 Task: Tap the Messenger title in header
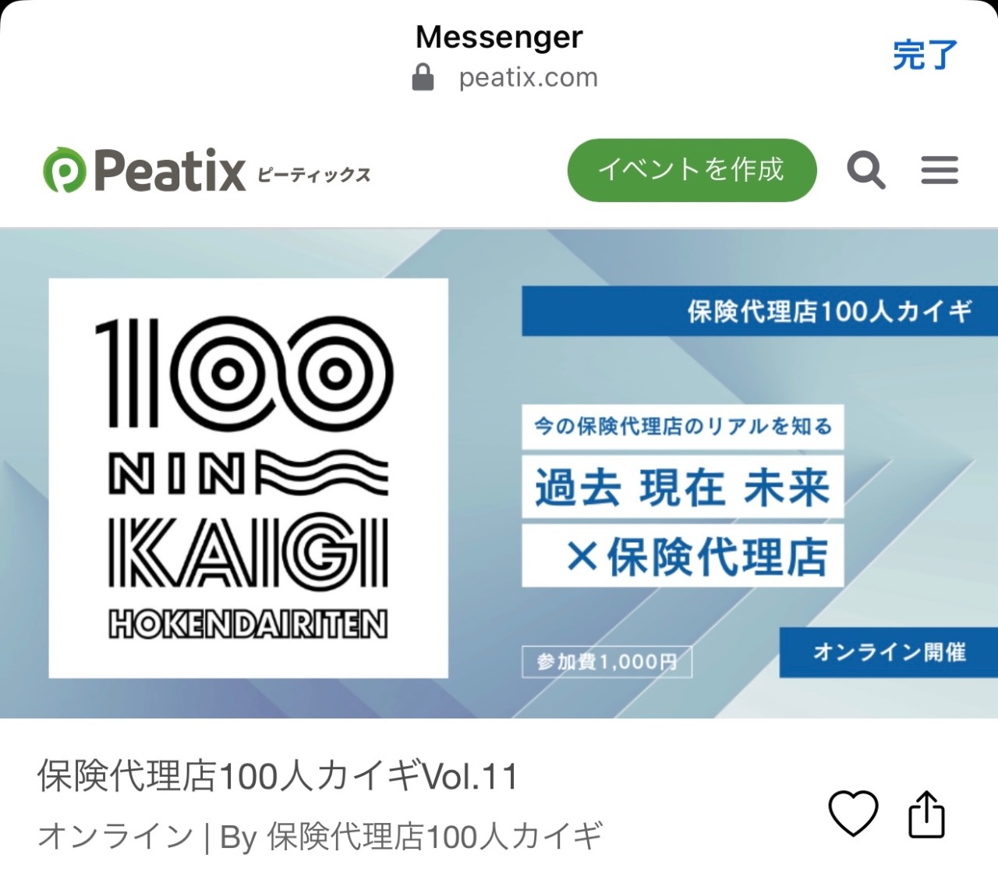point(499,37)
